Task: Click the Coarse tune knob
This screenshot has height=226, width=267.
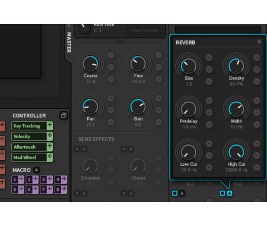Action: 90,64
